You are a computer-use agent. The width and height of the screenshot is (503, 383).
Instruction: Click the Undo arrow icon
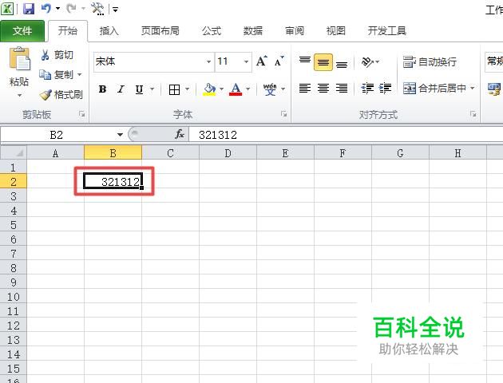pos(46,9)
